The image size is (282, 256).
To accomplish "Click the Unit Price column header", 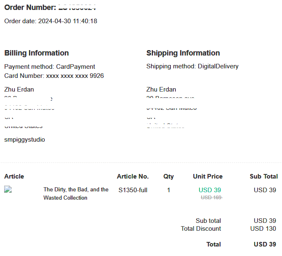I will coord(207,176).
